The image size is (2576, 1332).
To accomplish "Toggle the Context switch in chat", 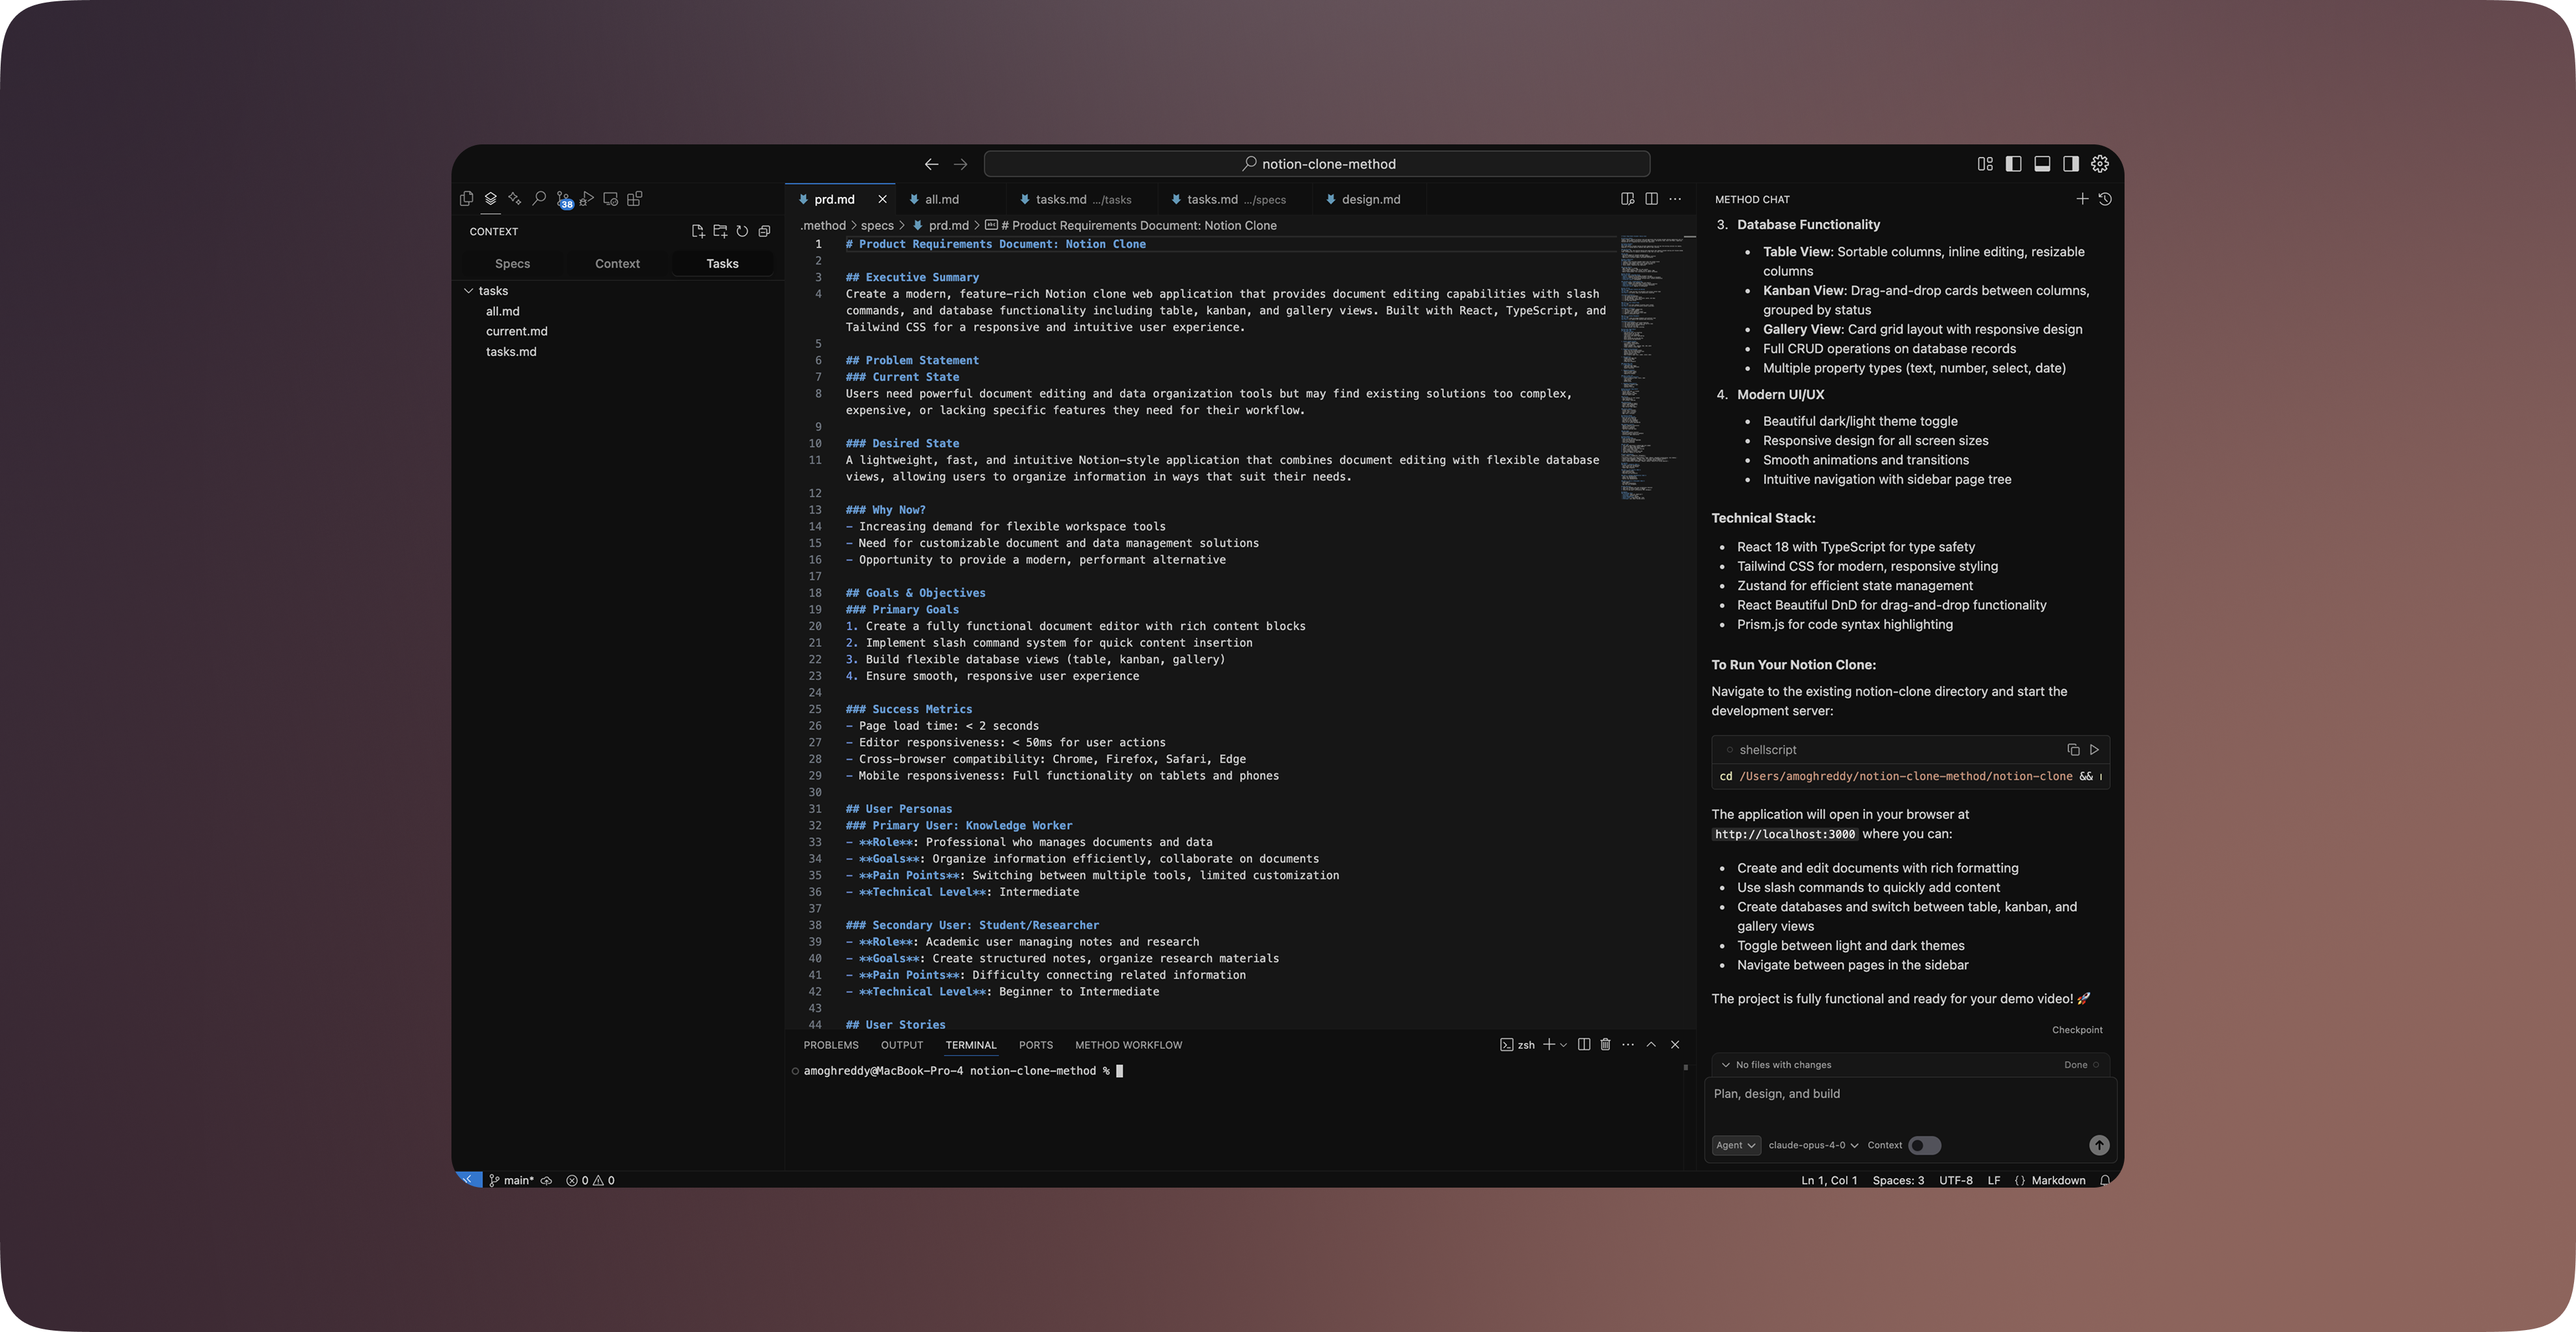I will click(x=1924, y=1145).
